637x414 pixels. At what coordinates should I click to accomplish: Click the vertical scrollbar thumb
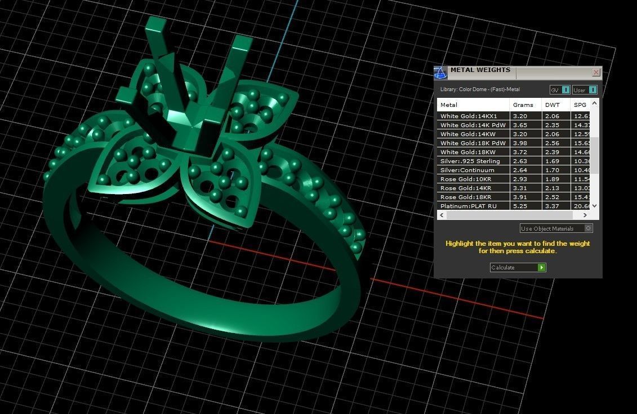pos(594,155)
